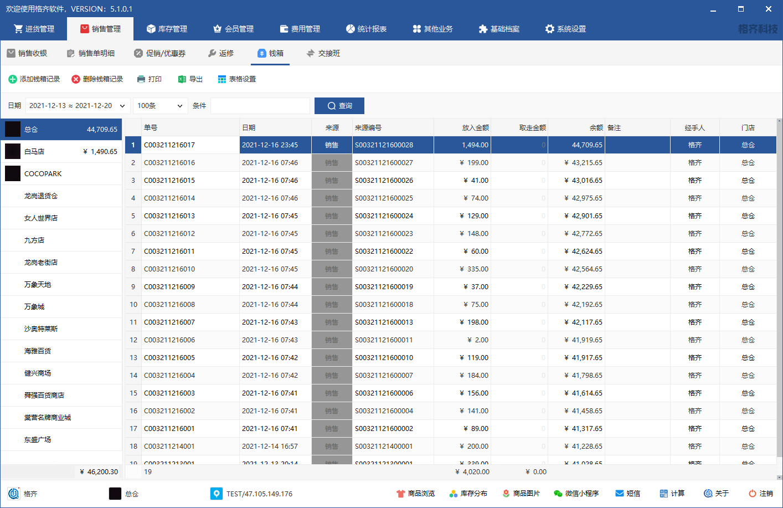The image size is (783, 508).
Task: Select 九方店 in store list
Action: pos(61,240)
